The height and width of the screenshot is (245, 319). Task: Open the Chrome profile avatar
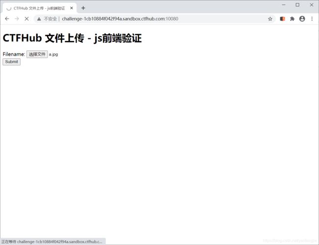click(302, 19)
